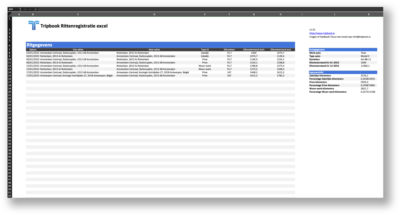Click the cancel (X) icon in formula bar
400x215 pixels.
(25, 9)
